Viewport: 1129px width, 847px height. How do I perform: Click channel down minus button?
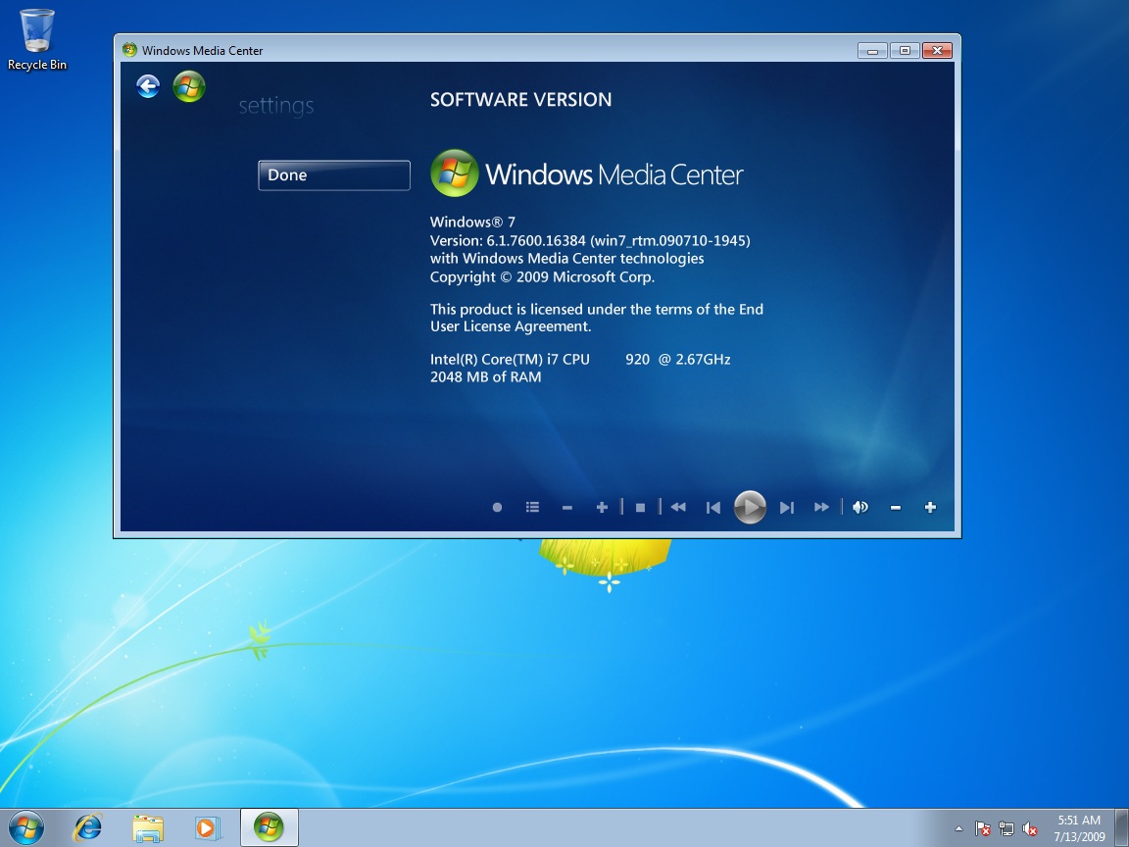tap(567, 507)
